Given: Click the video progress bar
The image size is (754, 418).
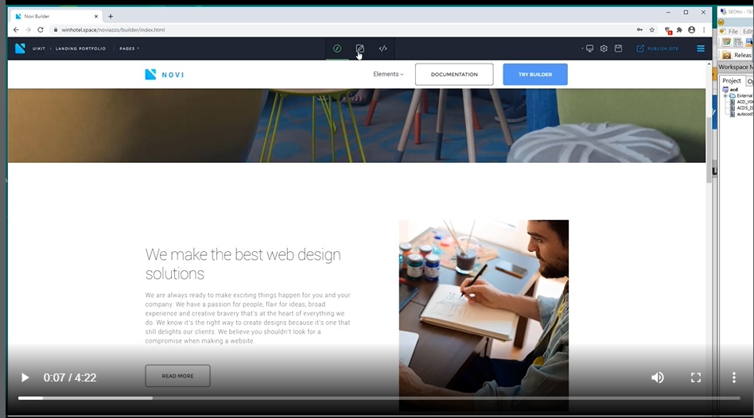Looking at the screenshot, I should point(379,398).
